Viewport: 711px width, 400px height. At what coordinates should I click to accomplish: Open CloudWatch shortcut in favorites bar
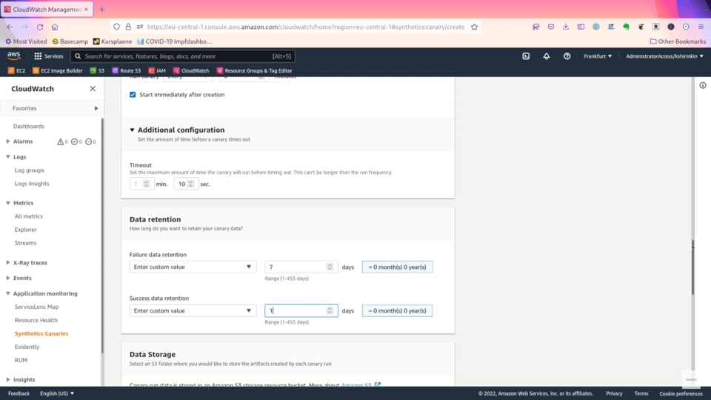(191, 71)
